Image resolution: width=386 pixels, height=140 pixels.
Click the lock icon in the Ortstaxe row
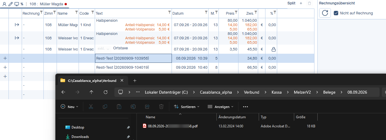273,49
